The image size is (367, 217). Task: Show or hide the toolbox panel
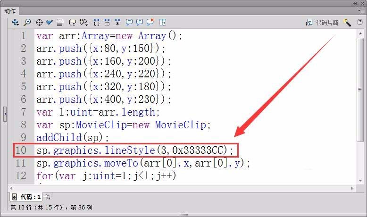[x=163, y=22]
